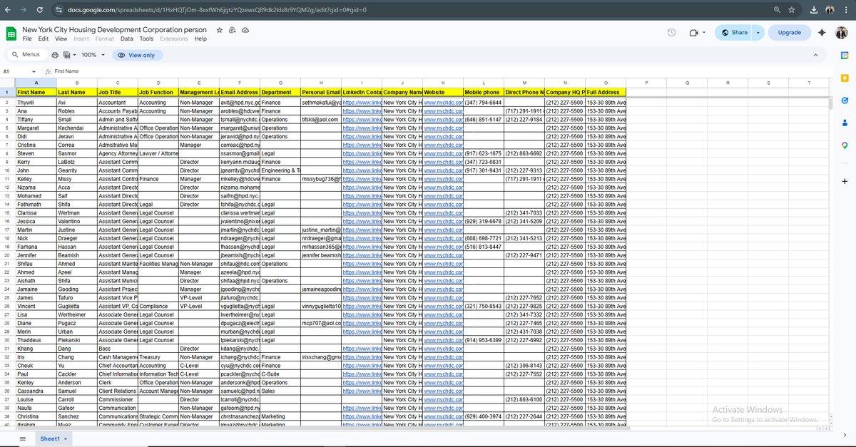Expand the Meet call dropdown arrow
Viewport: 856px width, 447px height.
pos(704,33)
